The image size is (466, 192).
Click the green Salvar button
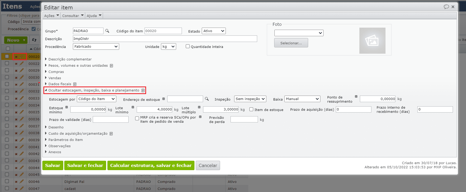click(53, 165)
